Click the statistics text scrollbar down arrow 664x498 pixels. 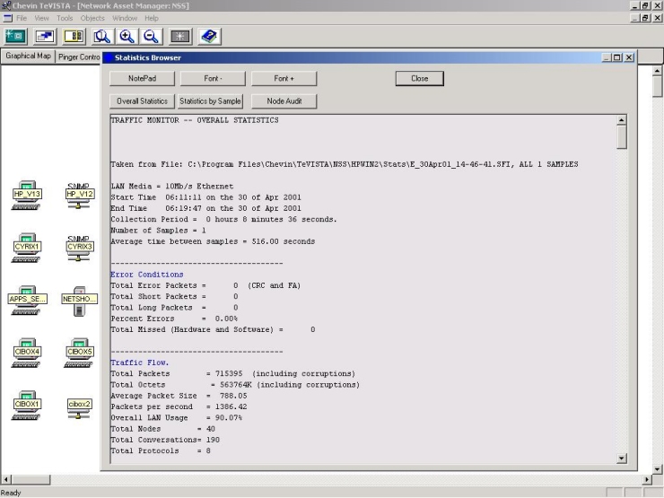point(621,458)
